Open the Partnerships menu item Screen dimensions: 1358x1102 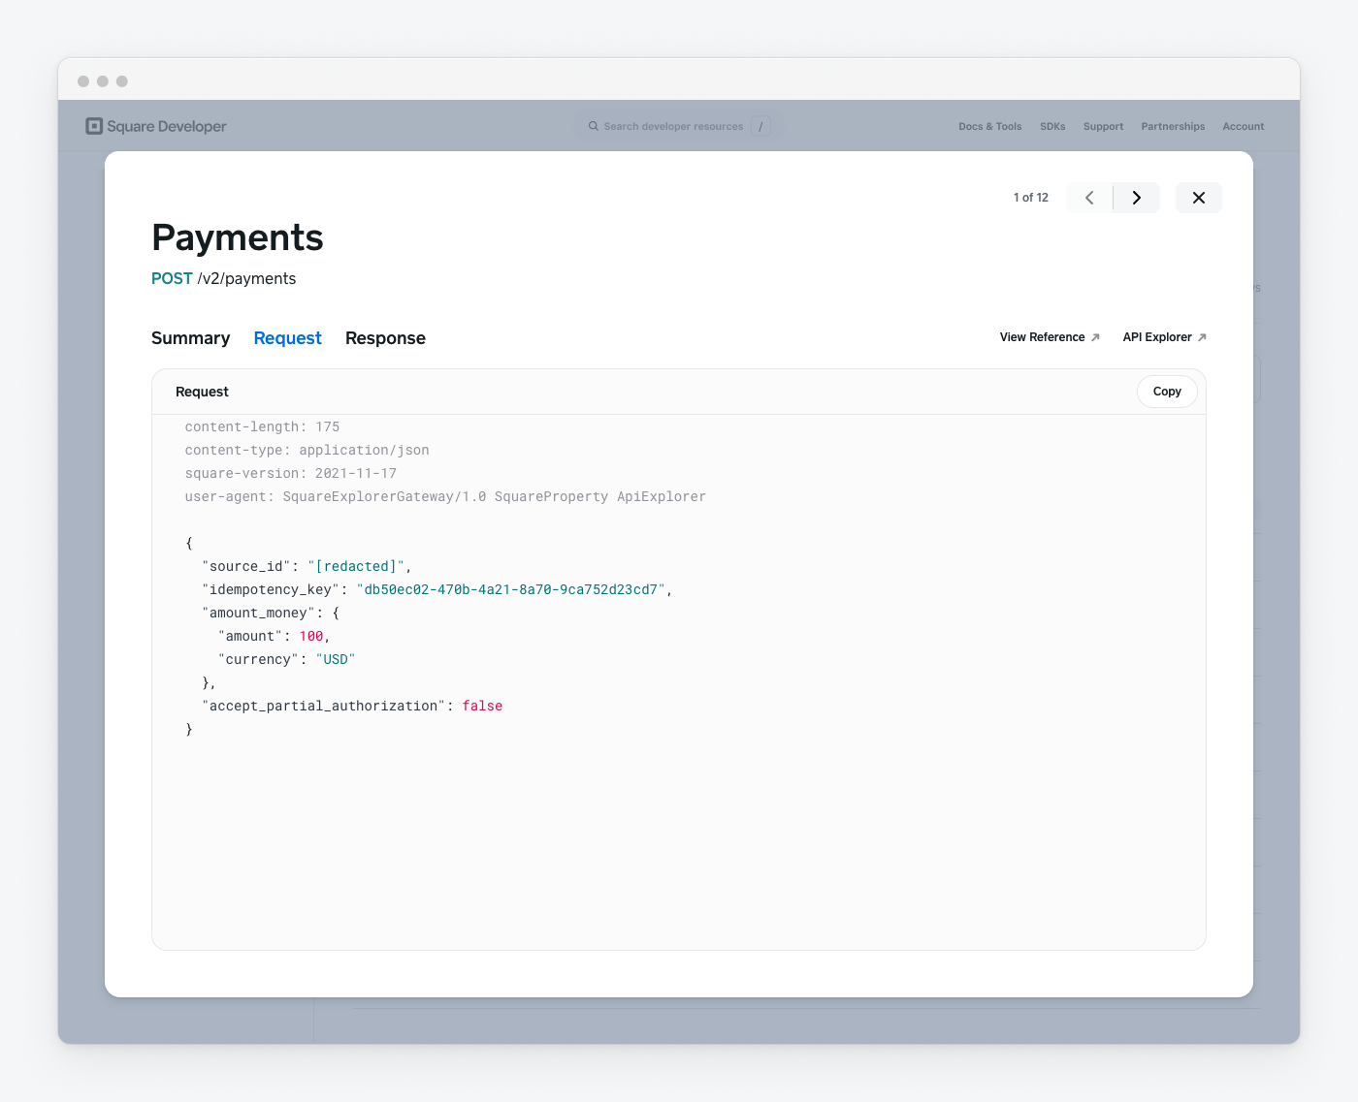[1173, 126]
